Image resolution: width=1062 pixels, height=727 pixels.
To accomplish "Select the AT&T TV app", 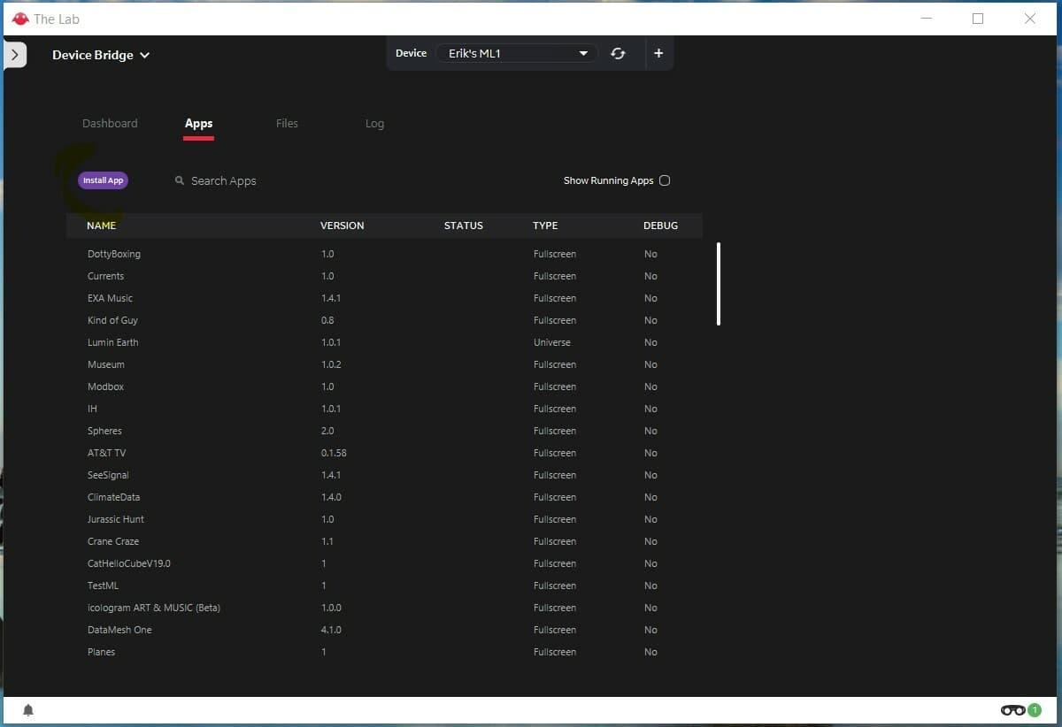I will (x=384, y=453).
